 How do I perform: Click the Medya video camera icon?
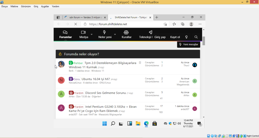(x=83, y=32)
